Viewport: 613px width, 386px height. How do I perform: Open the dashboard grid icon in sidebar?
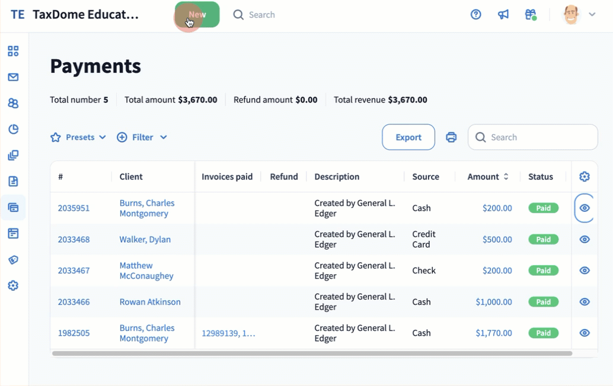13,51
